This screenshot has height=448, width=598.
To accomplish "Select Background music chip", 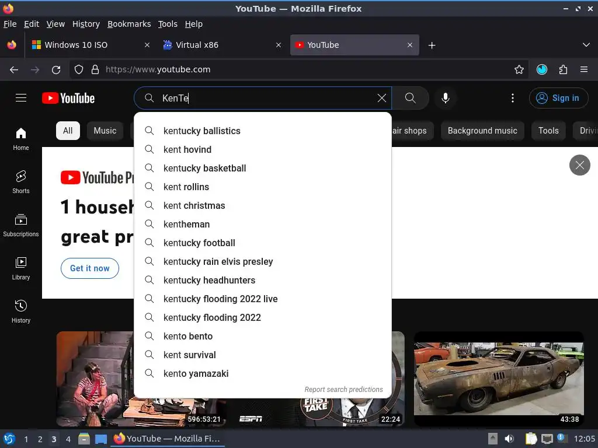I will coord(482,131).
